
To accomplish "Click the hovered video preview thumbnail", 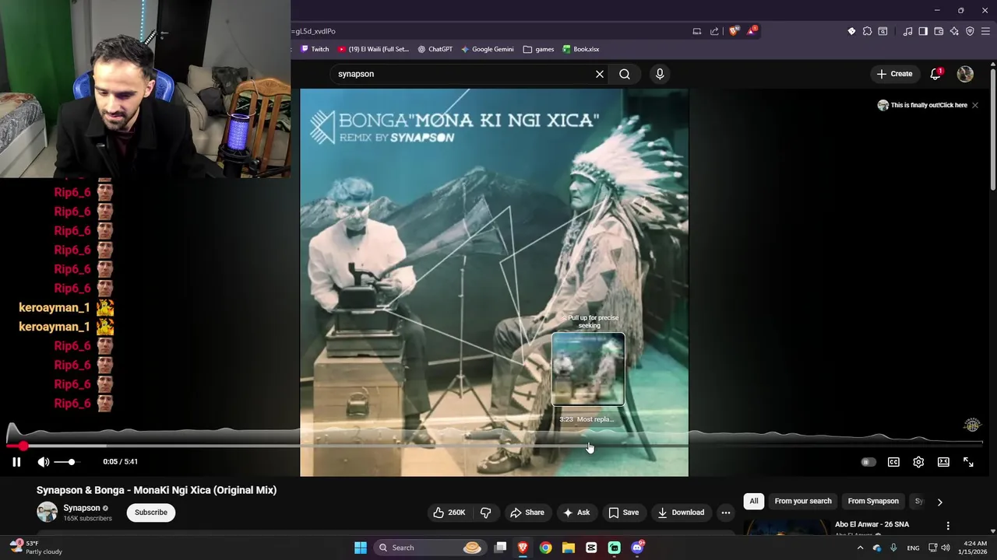I will click(x=588, y=370).
